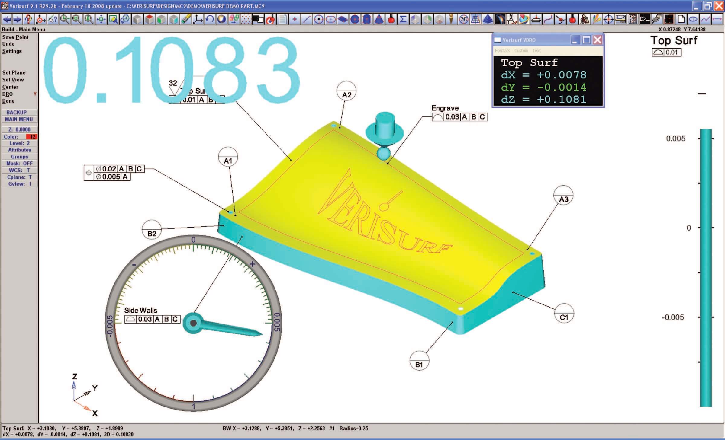Image resolution: width=725 pixels, height=440 pixels.
Task: Select Undo in the left menu
Action: click(8, 44)
